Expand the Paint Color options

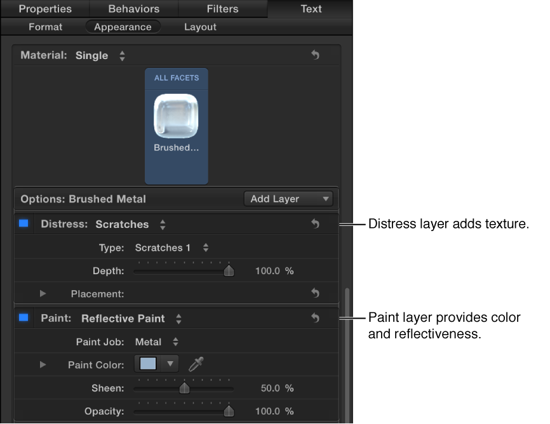(x=43, y=364)
